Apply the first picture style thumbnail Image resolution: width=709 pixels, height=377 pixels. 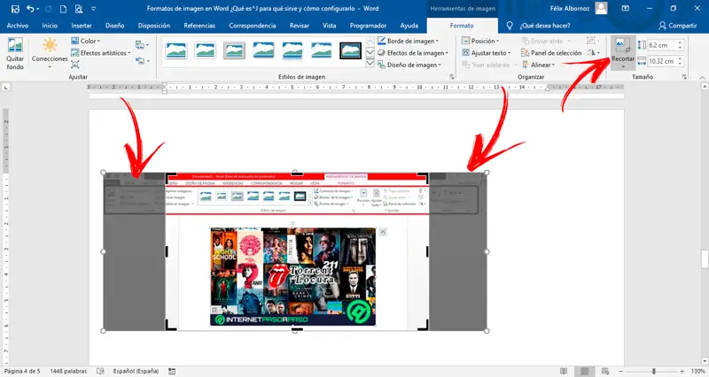pyautogui.click(x=175, y=50)
